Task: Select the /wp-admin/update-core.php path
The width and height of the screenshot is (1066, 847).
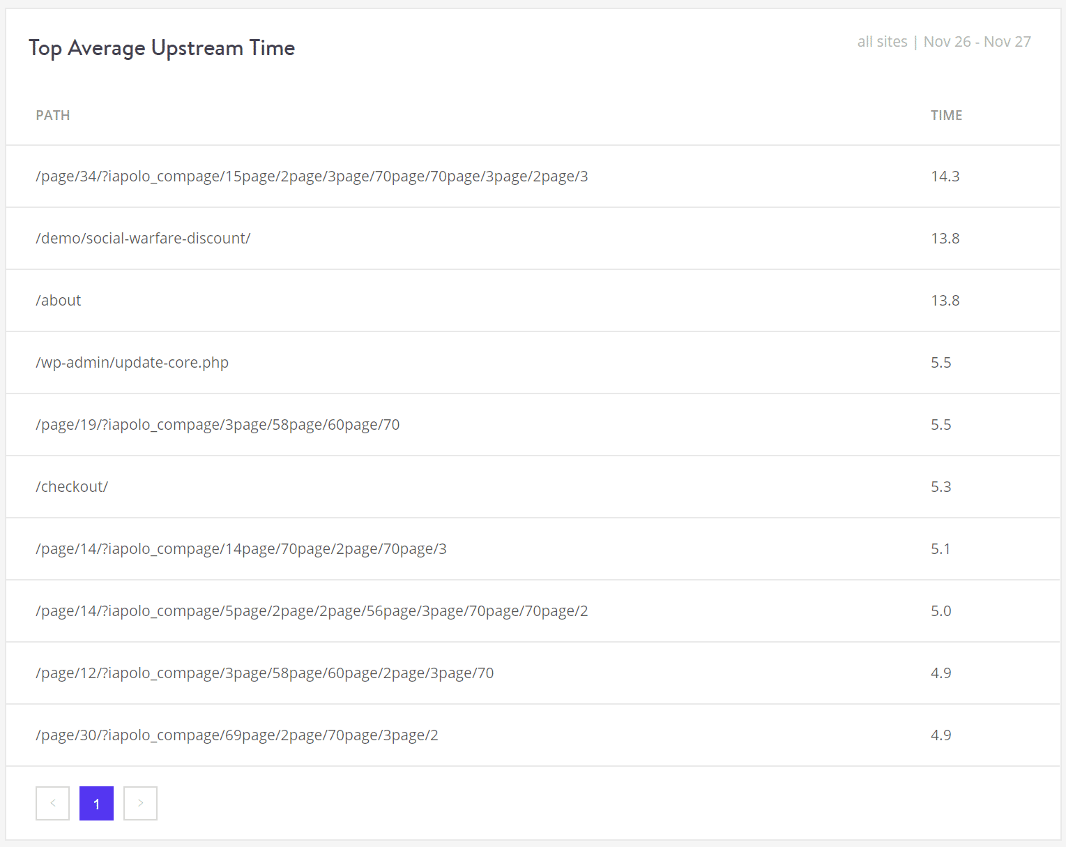Action: pos(132,363)
